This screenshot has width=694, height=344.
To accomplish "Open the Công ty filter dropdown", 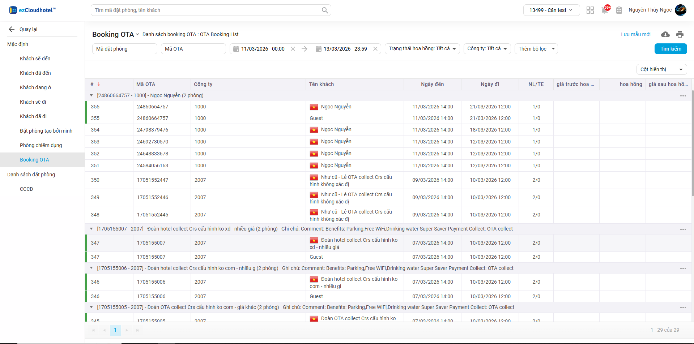I will click(487, 49).
